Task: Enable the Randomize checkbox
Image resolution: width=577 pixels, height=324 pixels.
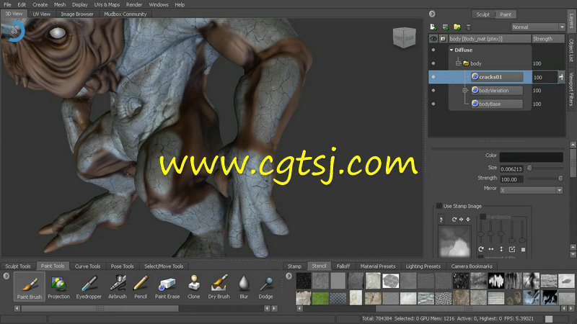Action: 483,217
